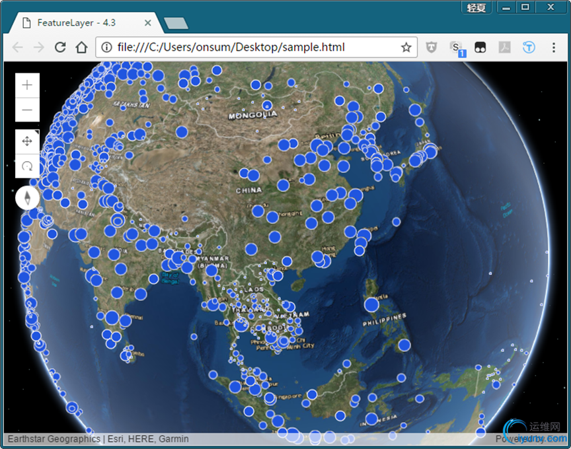Open a new browser tab
This screenshot has width=571, height=449.
tap(176, 23)
